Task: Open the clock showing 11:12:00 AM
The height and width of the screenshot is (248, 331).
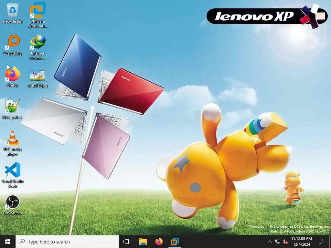Action: (x=302, y=242)
